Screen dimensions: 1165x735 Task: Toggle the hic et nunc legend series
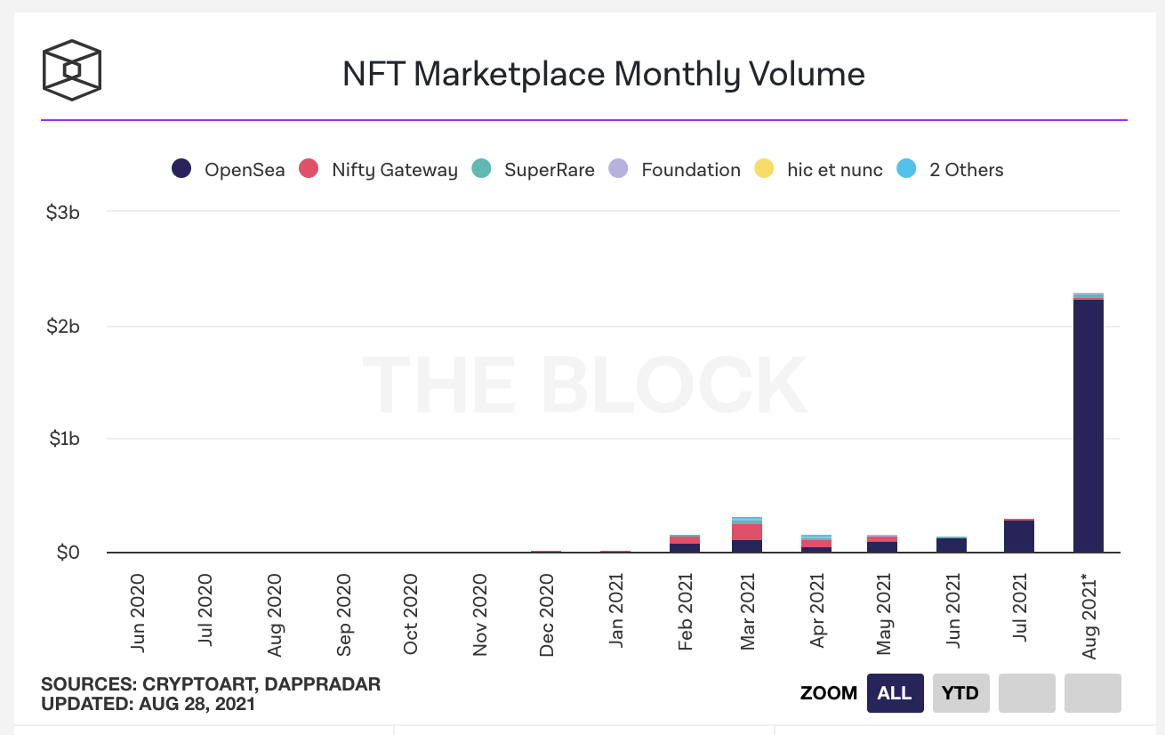(818, 169)
